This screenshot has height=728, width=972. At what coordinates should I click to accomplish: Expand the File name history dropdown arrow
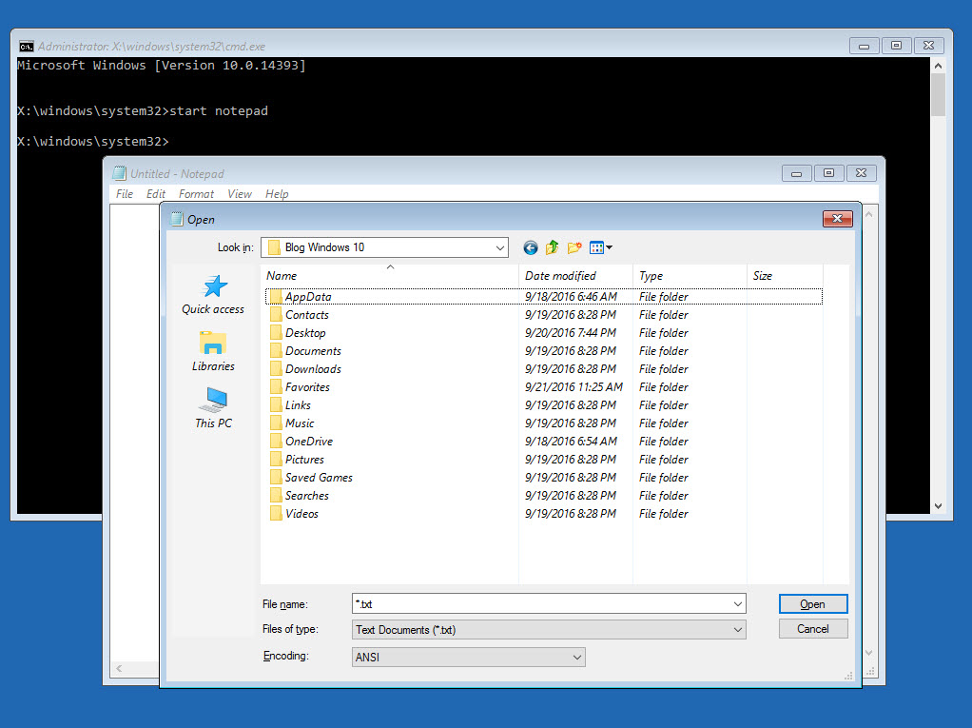[x=738, y=604]
